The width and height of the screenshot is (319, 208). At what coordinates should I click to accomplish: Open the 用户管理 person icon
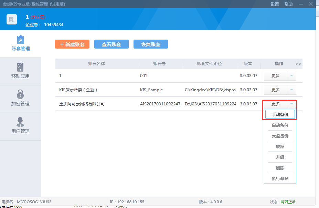[x=20, y=122]
